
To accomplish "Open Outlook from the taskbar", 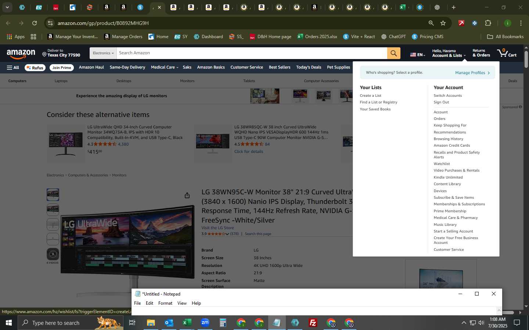I will (x=169, y=323).
